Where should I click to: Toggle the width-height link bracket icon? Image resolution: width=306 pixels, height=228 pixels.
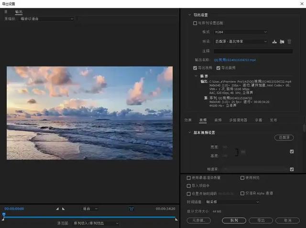pos(237,152)
